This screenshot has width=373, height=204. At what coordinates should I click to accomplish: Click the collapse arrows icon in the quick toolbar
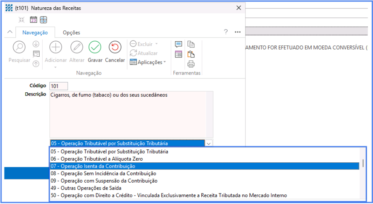(22, 20)
